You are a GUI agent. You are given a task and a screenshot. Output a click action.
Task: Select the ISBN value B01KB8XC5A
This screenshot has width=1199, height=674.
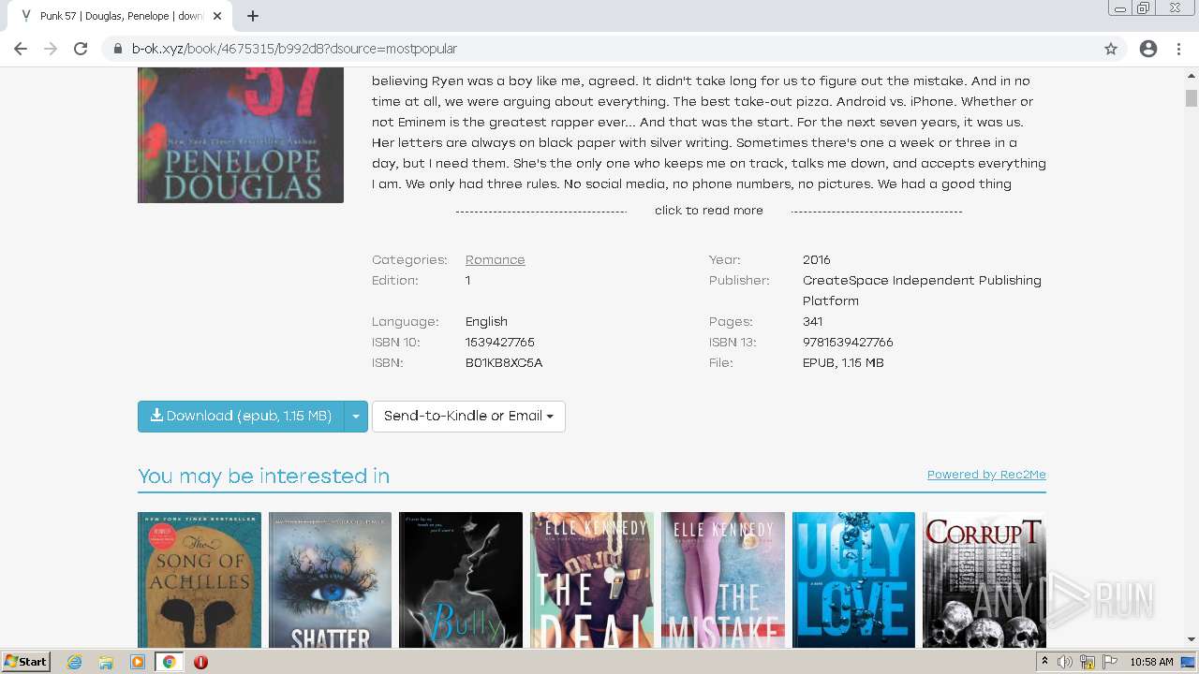click(504, 363)
